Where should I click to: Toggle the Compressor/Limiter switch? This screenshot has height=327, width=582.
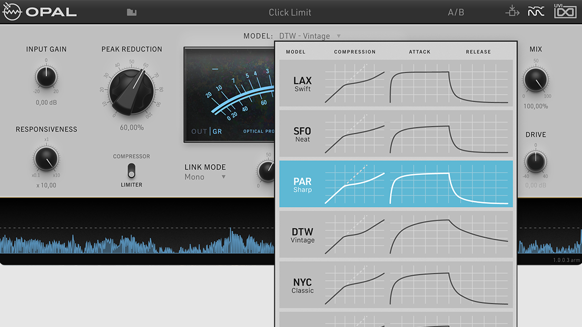[131, 170]
